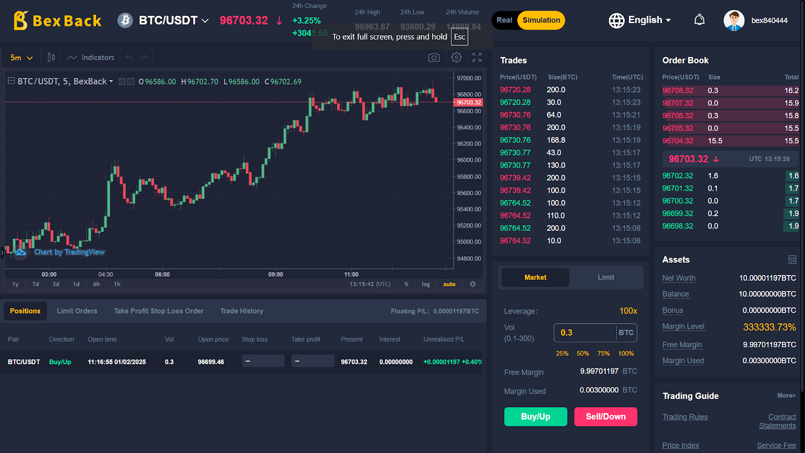Open the Contract Statements link

click(x=778, y=421)
